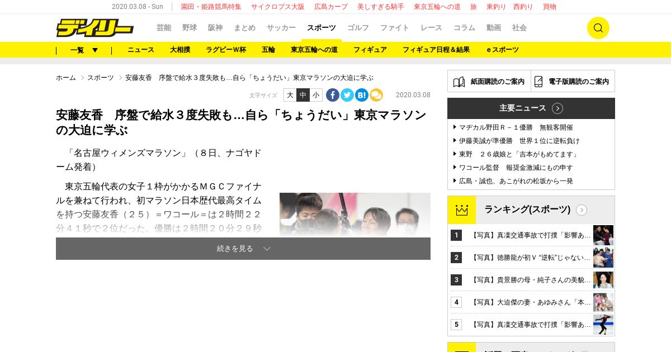This screenshot has height=352, width=671.
Task: Open the yellow search button
Action: (x=598, y=28)
